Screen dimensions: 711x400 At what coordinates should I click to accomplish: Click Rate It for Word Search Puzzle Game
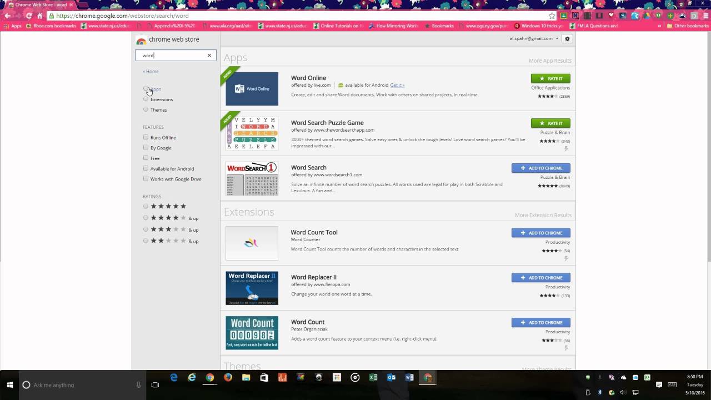(550, 123)
